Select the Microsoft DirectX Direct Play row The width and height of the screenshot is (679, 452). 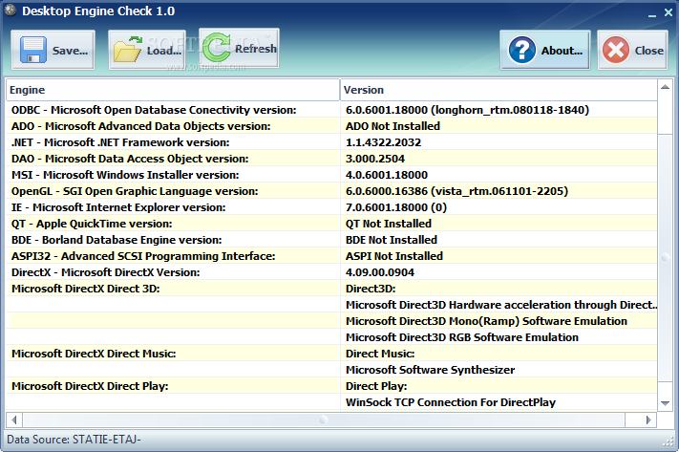coord(331,386)
